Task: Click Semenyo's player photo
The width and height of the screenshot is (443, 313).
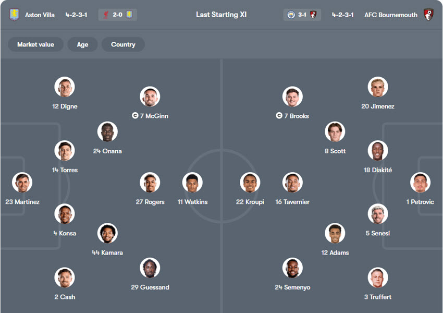Action: pyautogui.click(x=292, y=268)
